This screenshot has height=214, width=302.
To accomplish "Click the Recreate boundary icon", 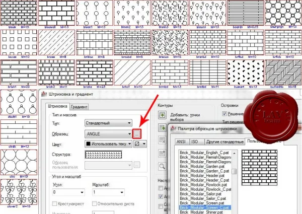I will [162, 154].
